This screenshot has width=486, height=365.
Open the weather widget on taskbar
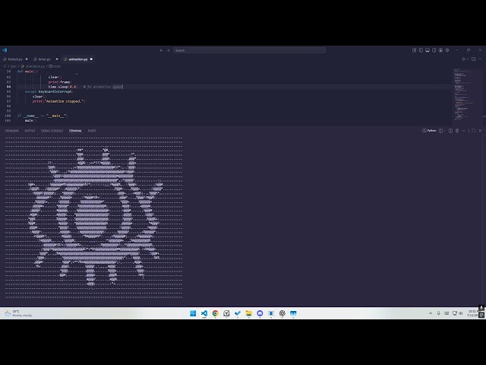point(18,313)
